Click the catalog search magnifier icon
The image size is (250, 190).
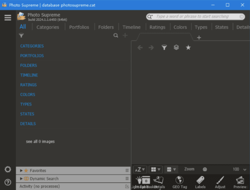click(x=116, y=35)
